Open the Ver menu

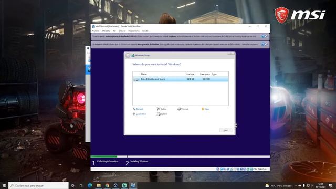click(x=114, y=31)
